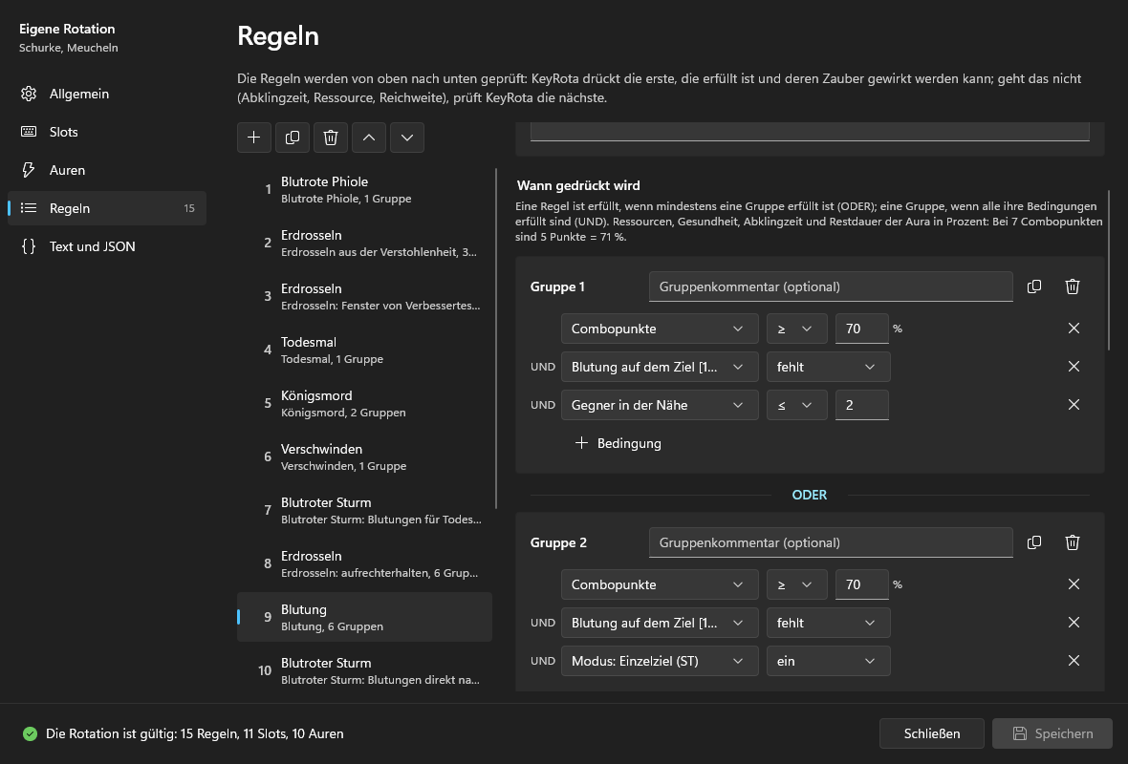Change the ≤ comparison operator dropdown

[796, 405]
